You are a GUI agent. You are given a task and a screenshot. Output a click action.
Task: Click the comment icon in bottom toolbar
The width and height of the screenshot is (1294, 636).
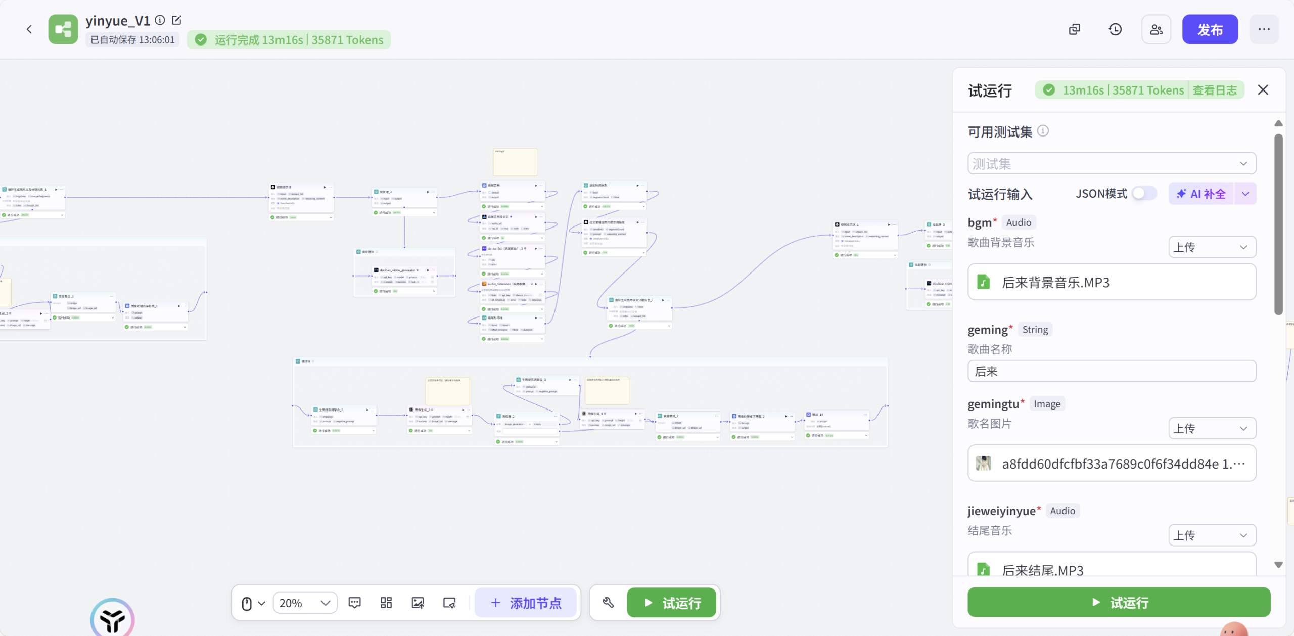(x=355, y=603)
